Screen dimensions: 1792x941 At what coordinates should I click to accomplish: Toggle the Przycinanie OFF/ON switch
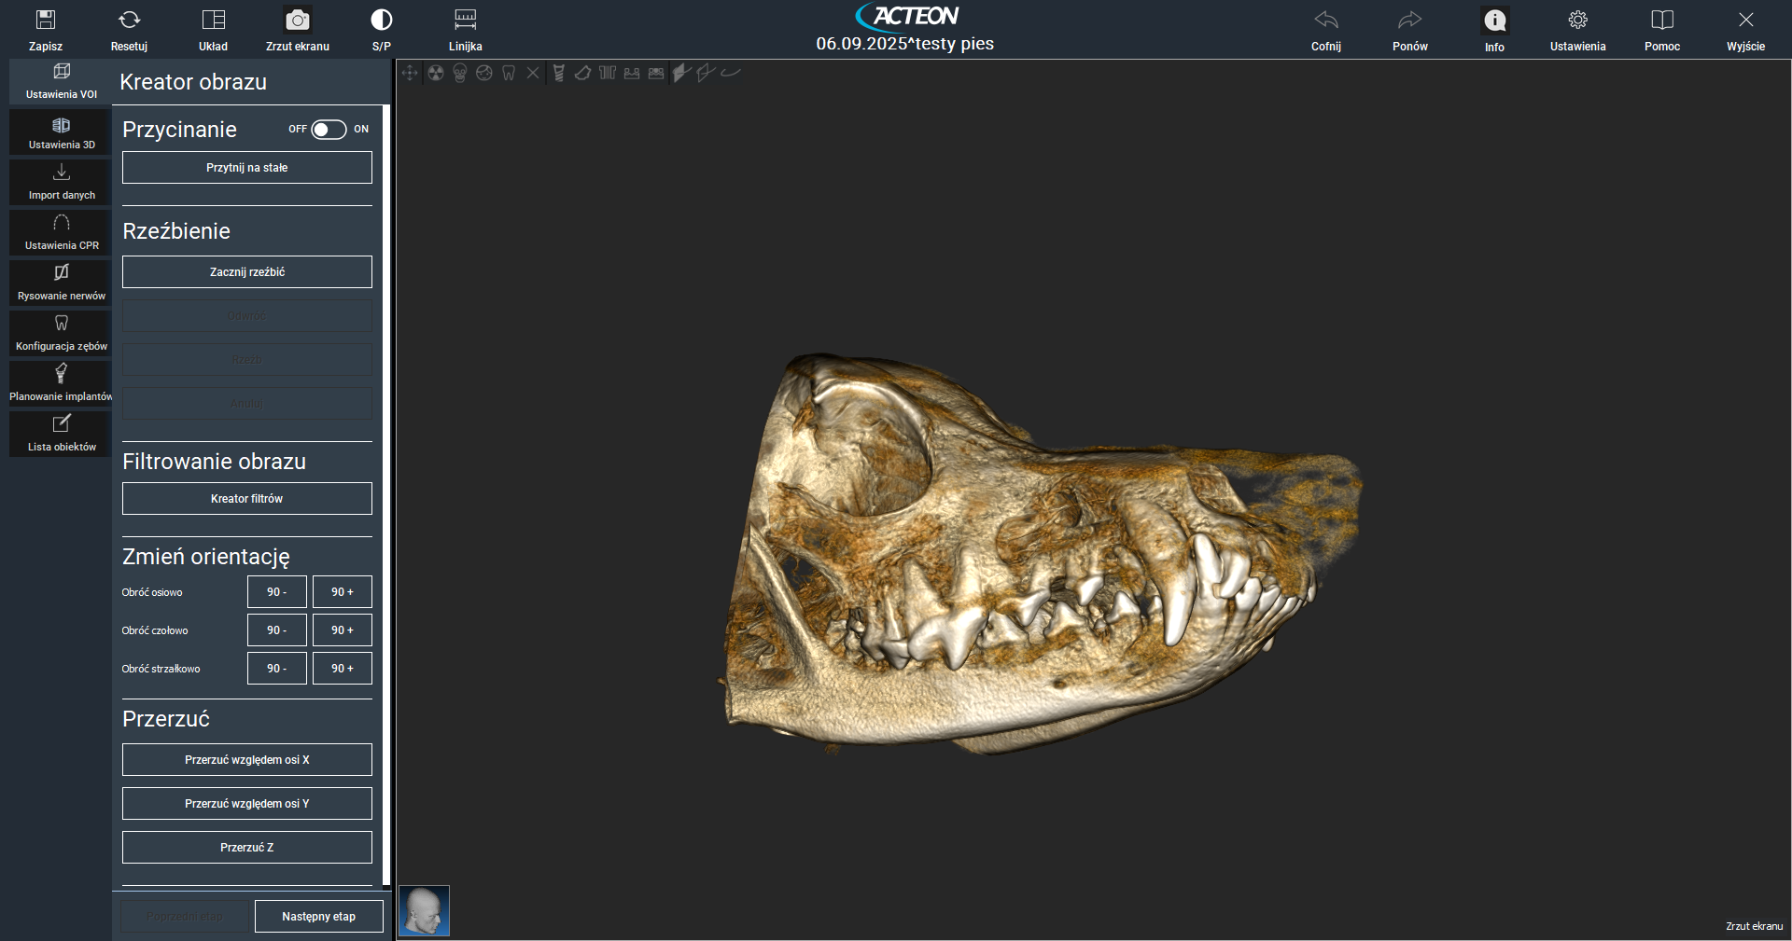click(329, 130)
